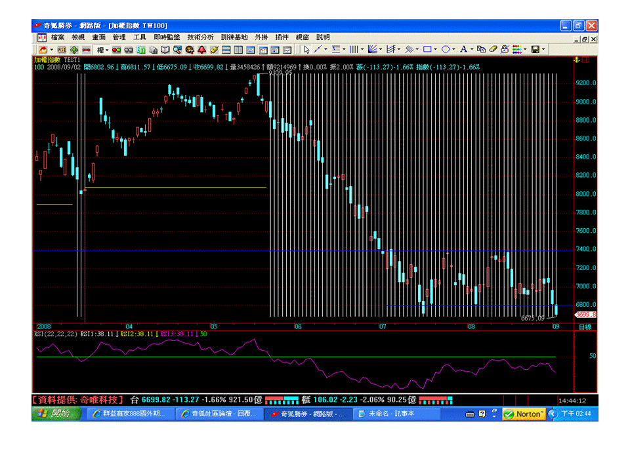630x472 pixels.
Task: Expand the parallel lines tool dropdown
Action: (x=417, y=49)
